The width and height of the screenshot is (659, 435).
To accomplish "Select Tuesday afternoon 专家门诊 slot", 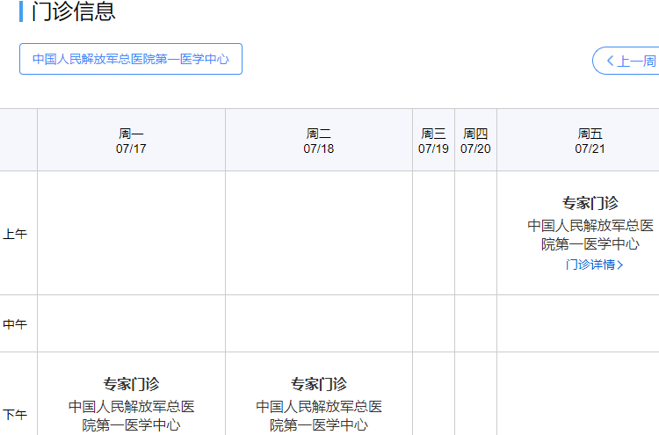I will point(319,384).
